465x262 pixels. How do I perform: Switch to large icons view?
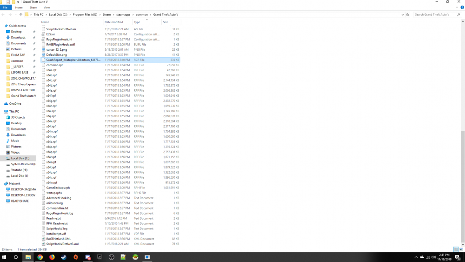pyautogui.click(x=461, y=249)
